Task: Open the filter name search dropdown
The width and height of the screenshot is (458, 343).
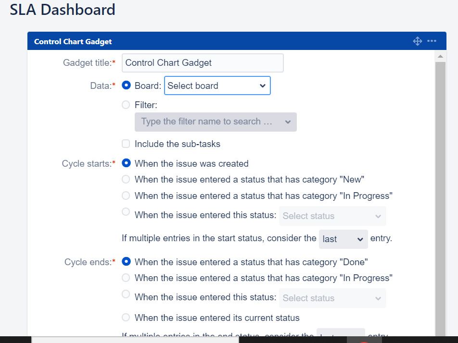Action: coord(216,122)
